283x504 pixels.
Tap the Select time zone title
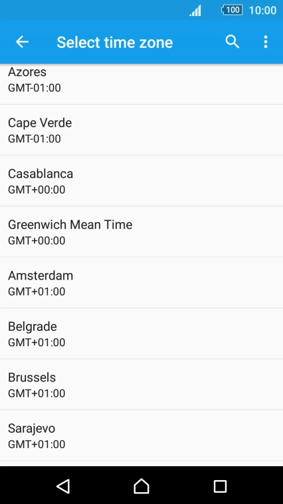[x=114, y=43]
